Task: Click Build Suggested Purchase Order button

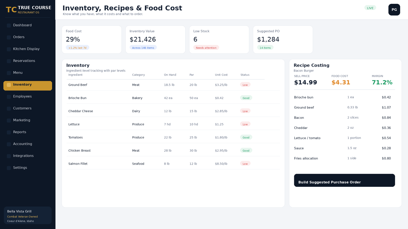Action: [x=345, y=180]
